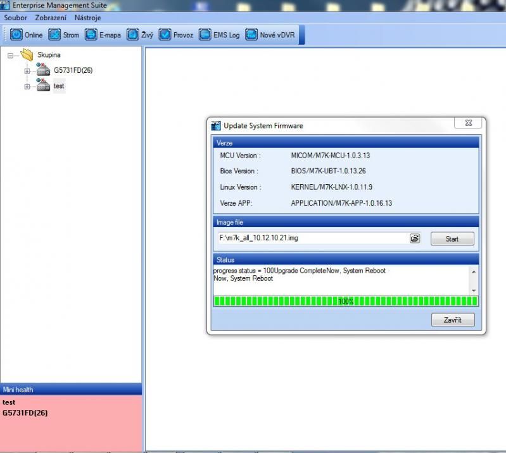
Task: Open the Strom tree view icon
Action: pyautogui.click(x=54, y=35)
